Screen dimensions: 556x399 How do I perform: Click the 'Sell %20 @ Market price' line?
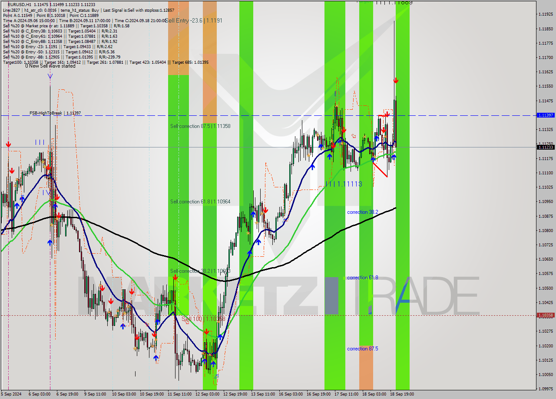click(x=66, y=26)
